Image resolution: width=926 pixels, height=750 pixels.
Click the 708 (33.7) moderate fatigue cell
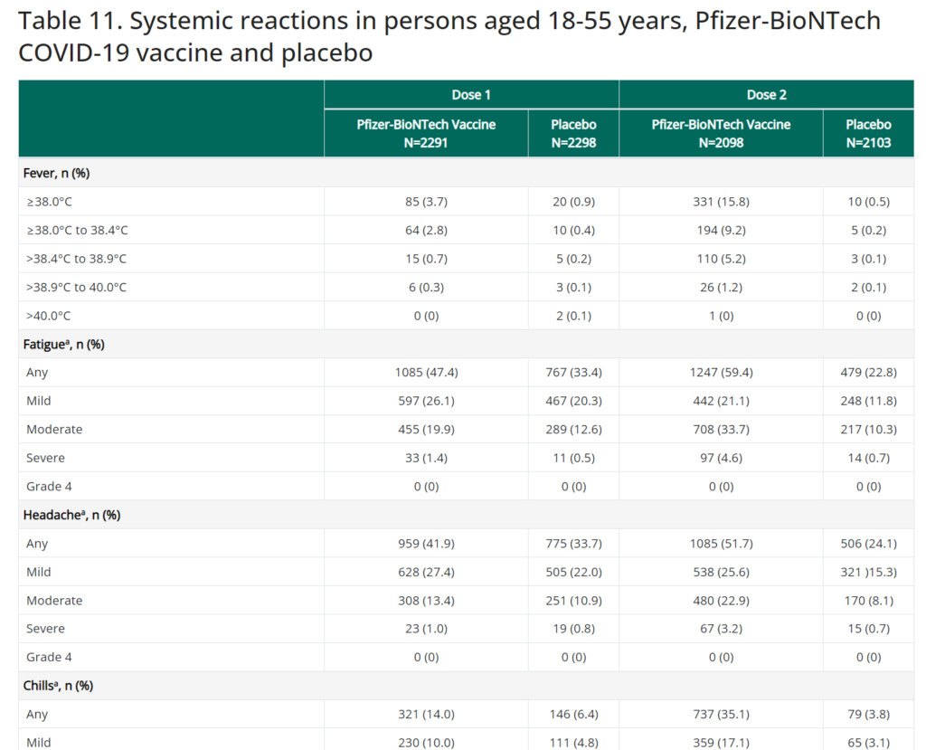tap(721, 429)
